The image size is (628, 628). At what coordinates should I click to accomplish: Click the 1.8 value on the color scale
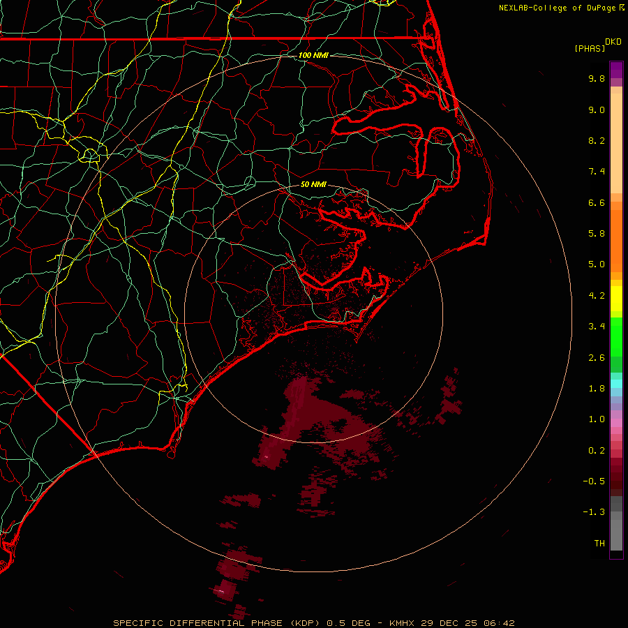coord(597,389)
